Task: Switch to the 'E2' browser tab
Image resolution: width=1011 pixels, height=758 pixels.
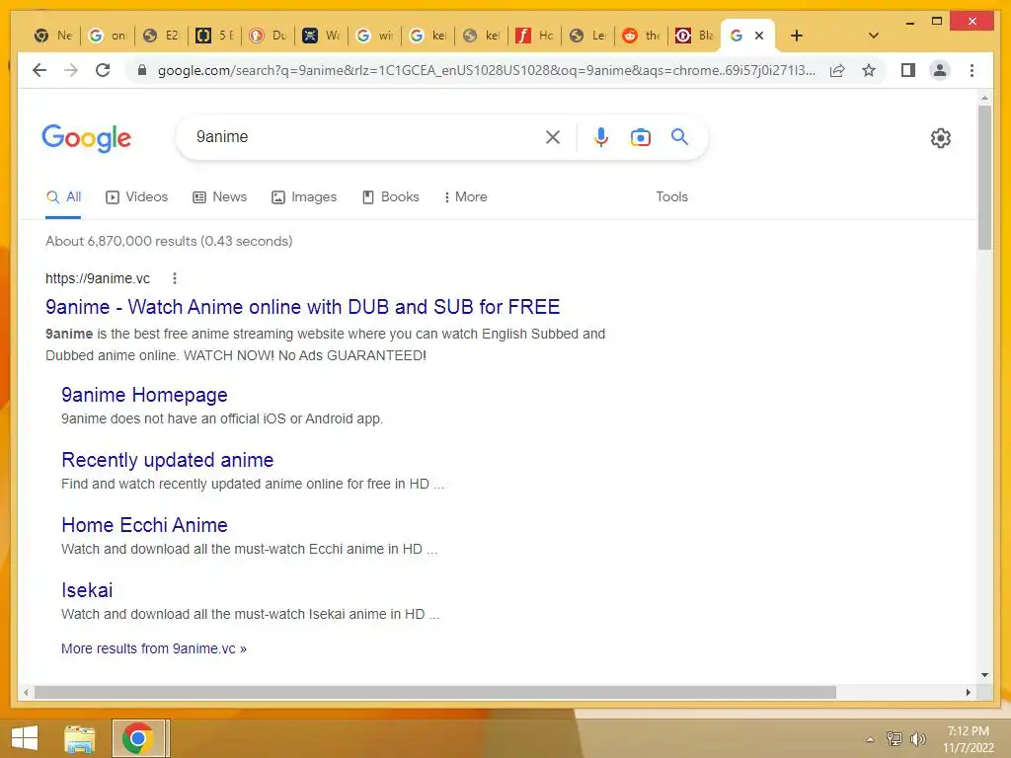Action: (x=161, y=36)
